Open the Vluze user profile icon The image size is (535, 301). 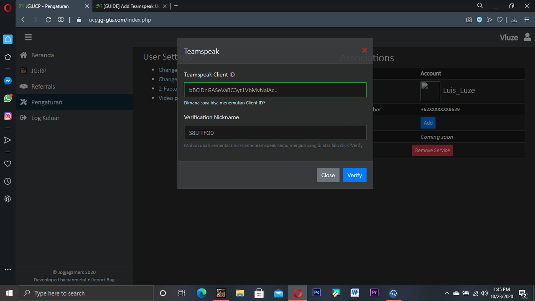527,37
